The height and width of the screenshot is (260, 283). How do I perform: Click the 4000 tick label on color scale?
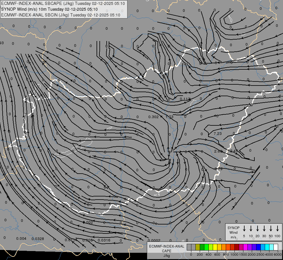coord(269,255)
